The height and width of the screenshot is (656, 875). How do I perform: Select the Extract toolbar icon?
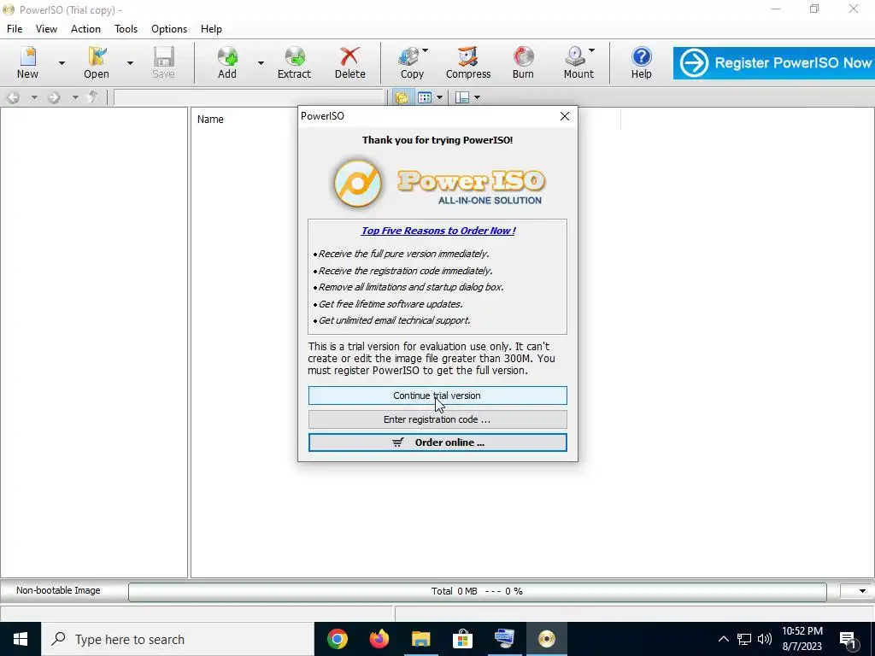[x=294, y=62]
